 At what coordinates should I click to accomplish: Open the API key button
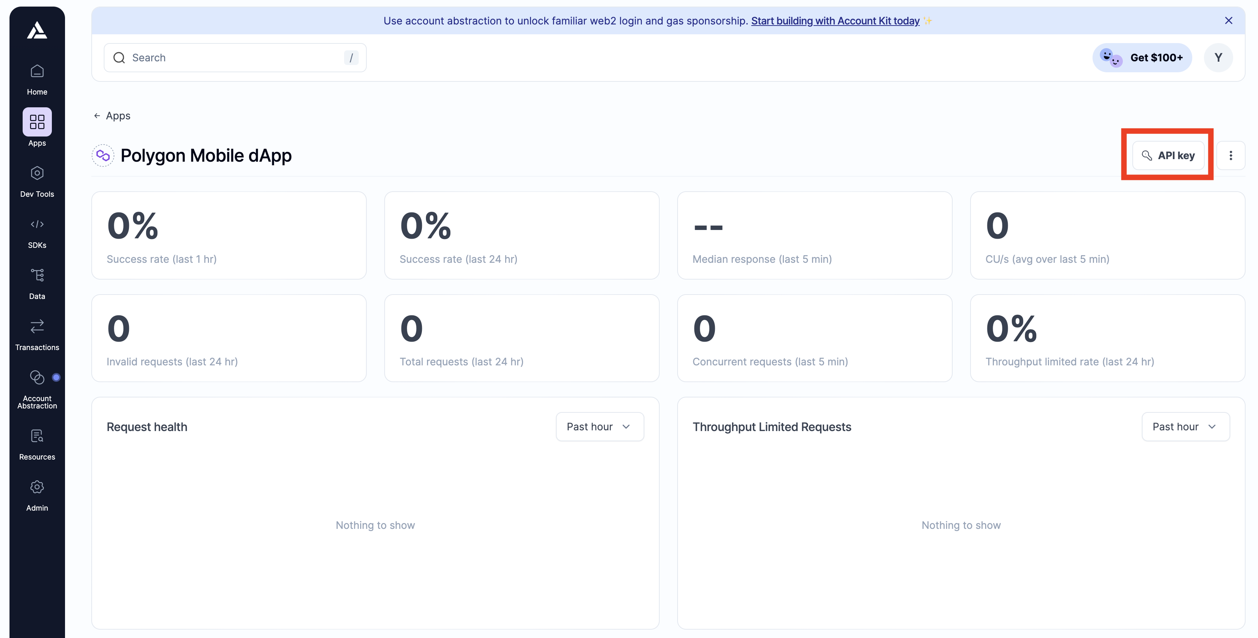1168,155
